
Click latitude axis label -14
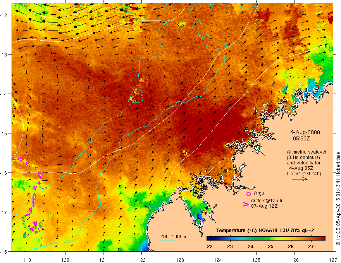coord(4,94)
